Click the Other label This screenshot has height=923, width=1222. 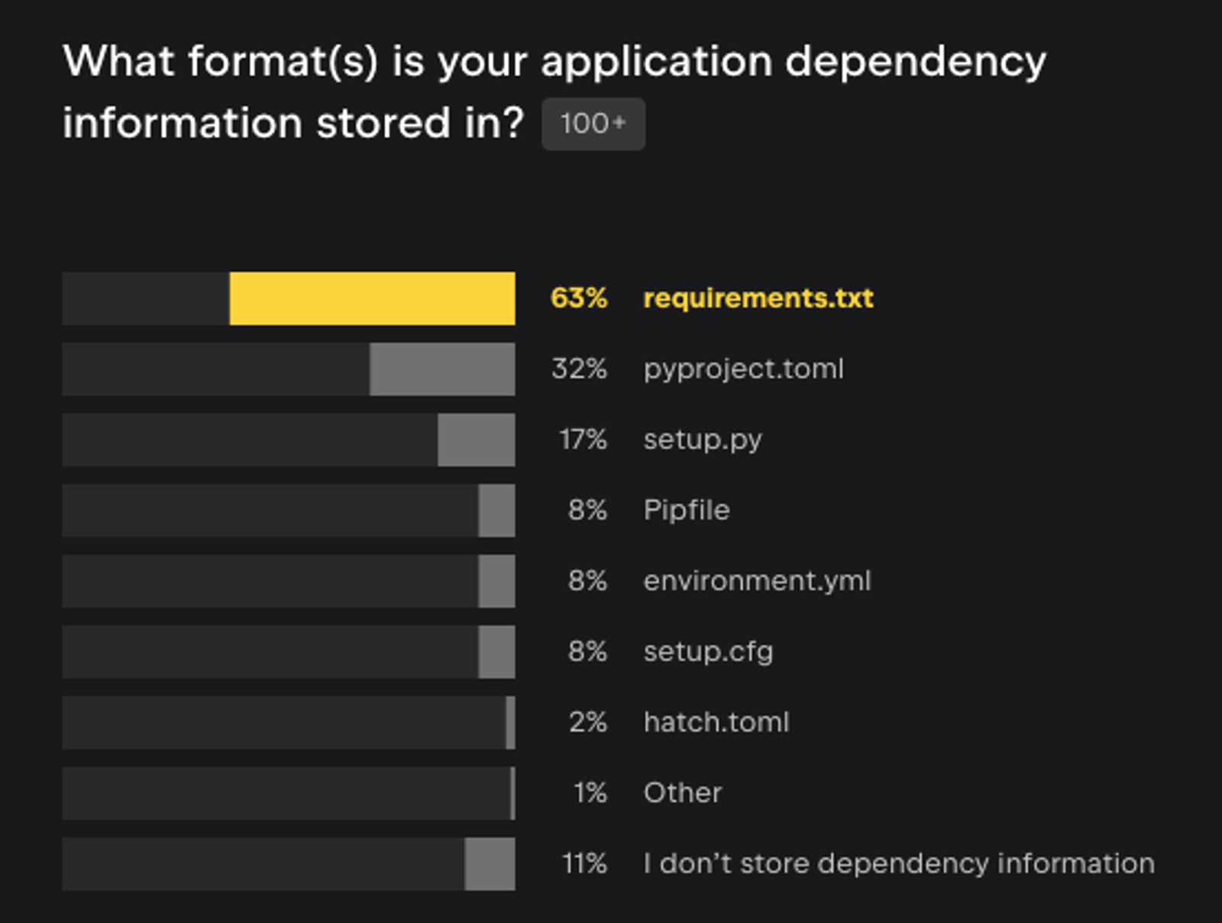pyautogui.click(x=683, y=793)
